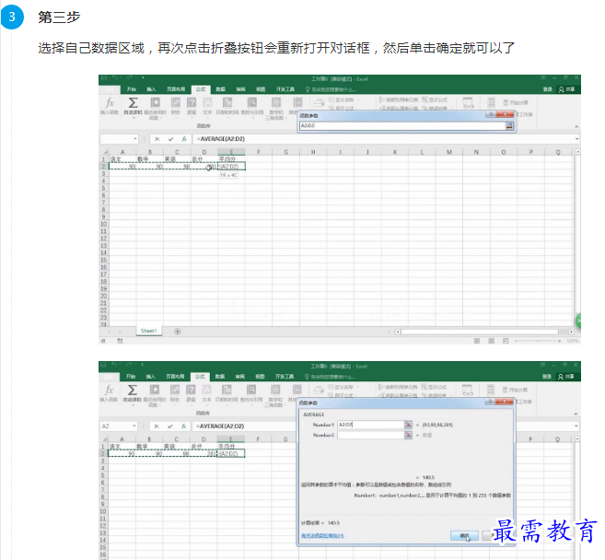Open name box dropdown in first Excel image
Image resolution: width=605 pixels, height=560 pixels.
134,139
